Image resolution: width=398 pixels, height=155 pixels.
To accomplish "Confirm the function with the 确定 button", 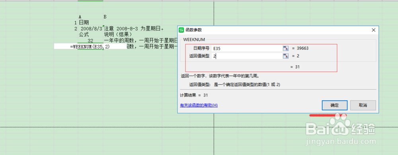I will click(x=335, y=105).
